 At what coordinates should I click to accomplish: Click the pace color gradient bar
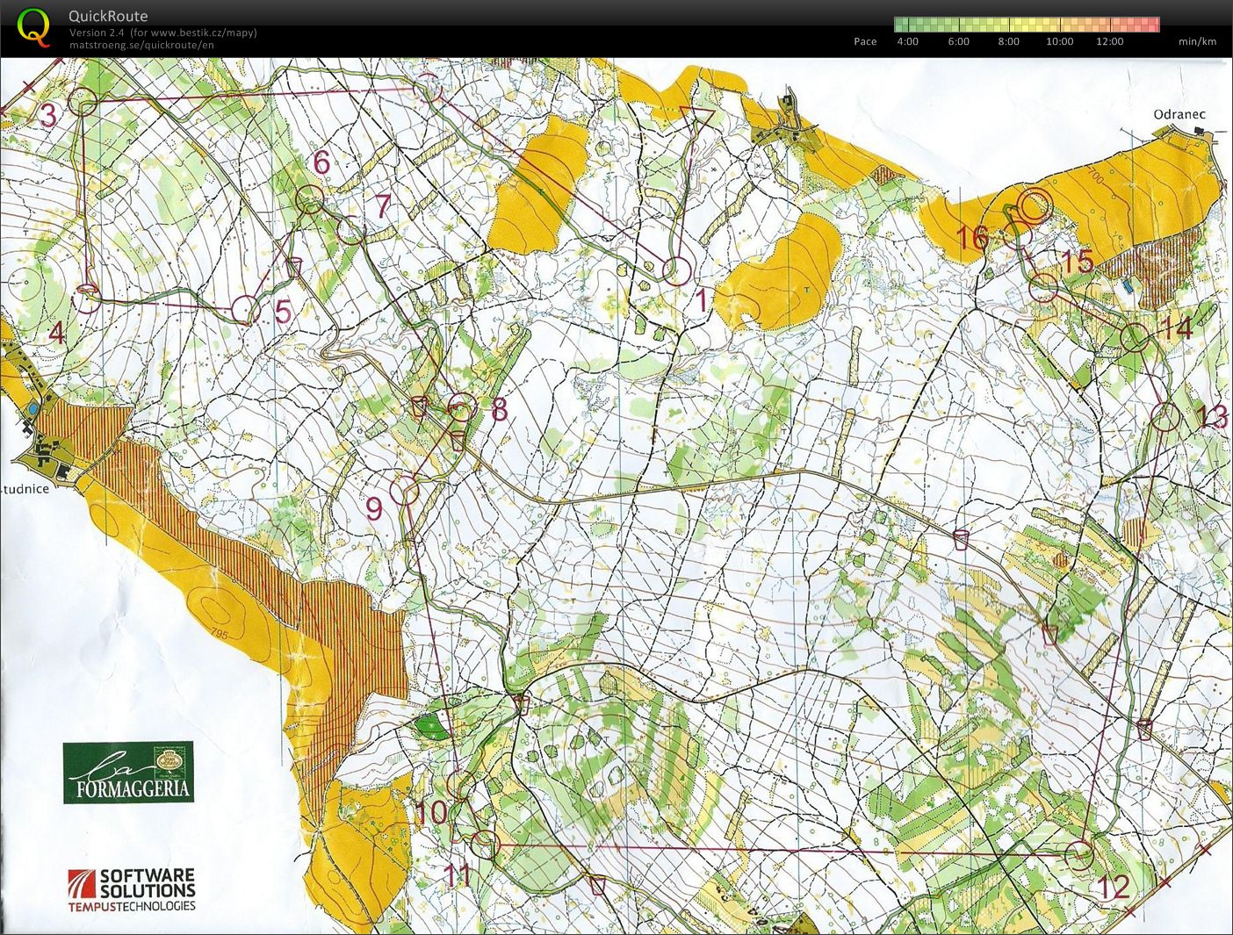(1027, 24)
